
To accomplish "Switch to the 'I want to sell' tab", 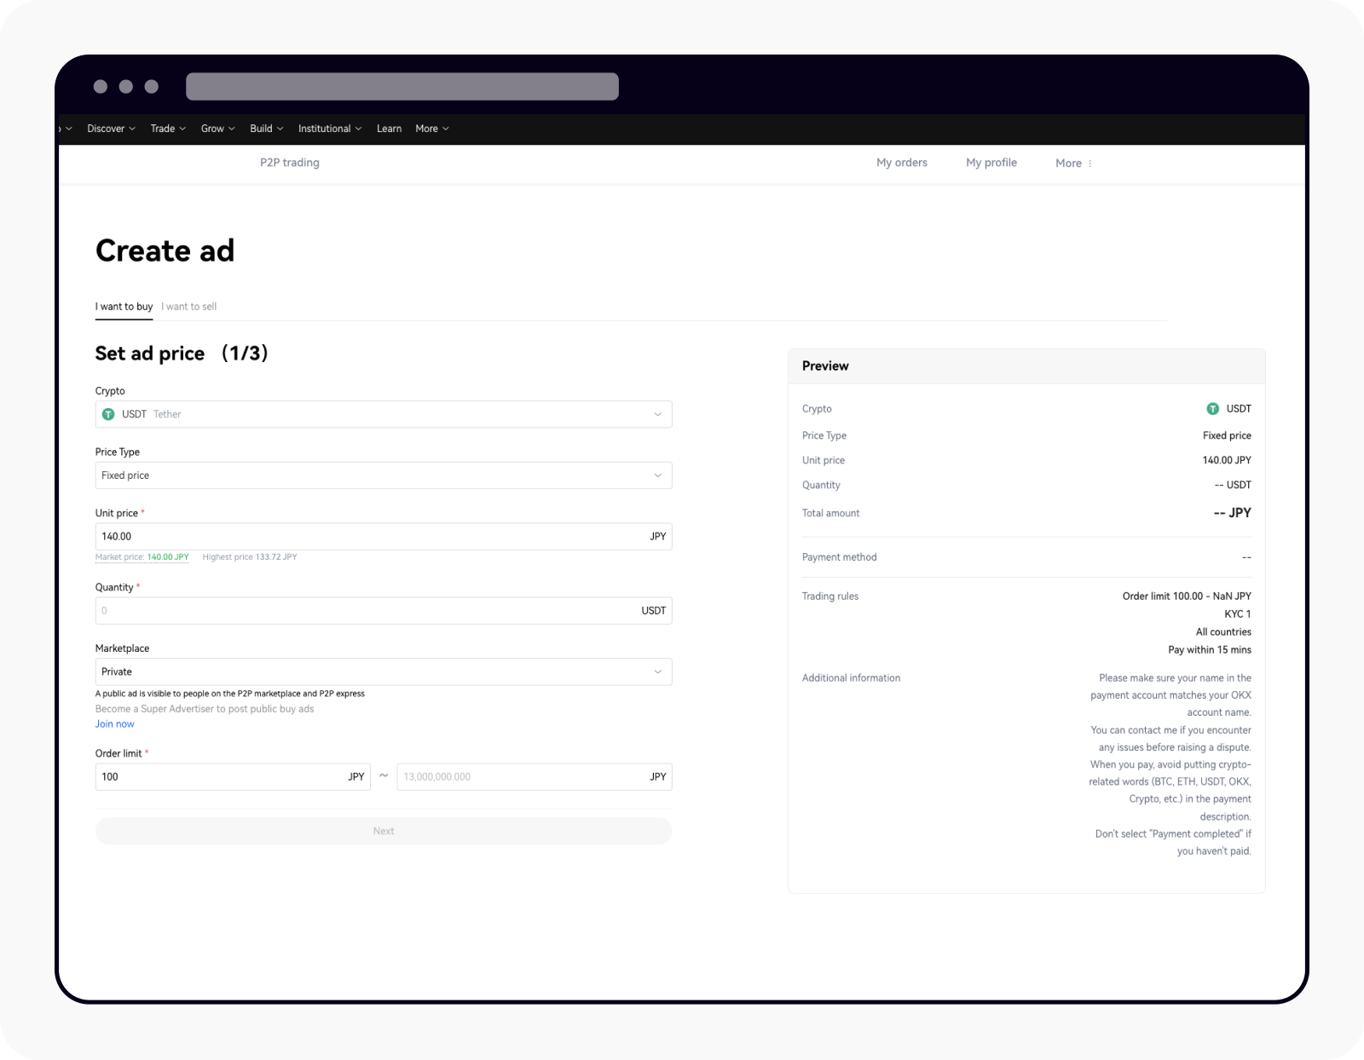I will point(188,307).
